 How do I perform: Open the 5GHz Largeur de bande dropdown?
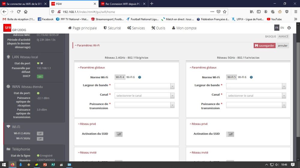coord(256,86)
